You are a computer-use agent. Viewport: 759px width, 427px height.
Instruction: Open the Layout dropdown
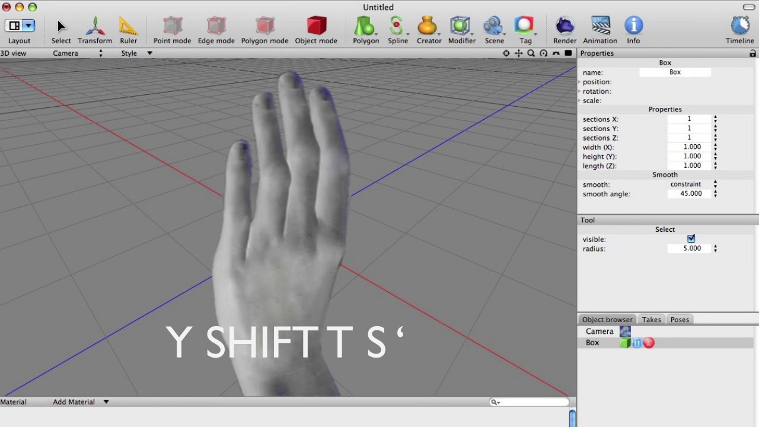[20, 26]
